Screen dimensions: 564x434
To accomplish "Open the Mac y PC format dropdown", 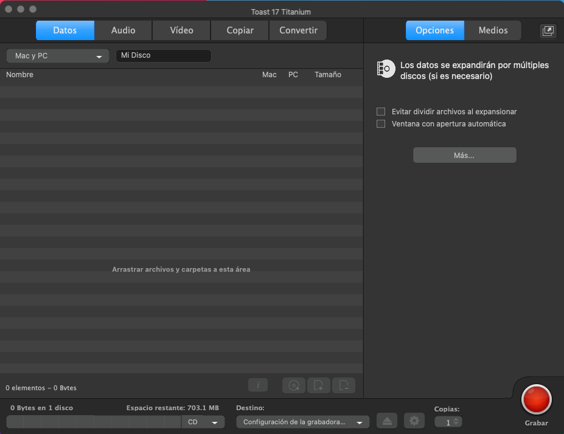I will click(58, 56).
